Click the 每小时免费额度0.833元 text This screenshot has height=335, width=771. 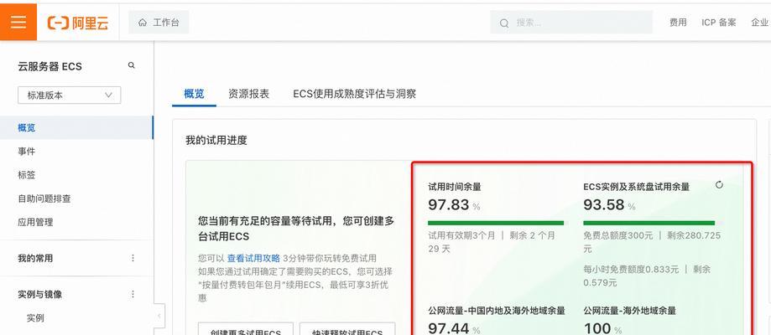(x=631, y=269)
